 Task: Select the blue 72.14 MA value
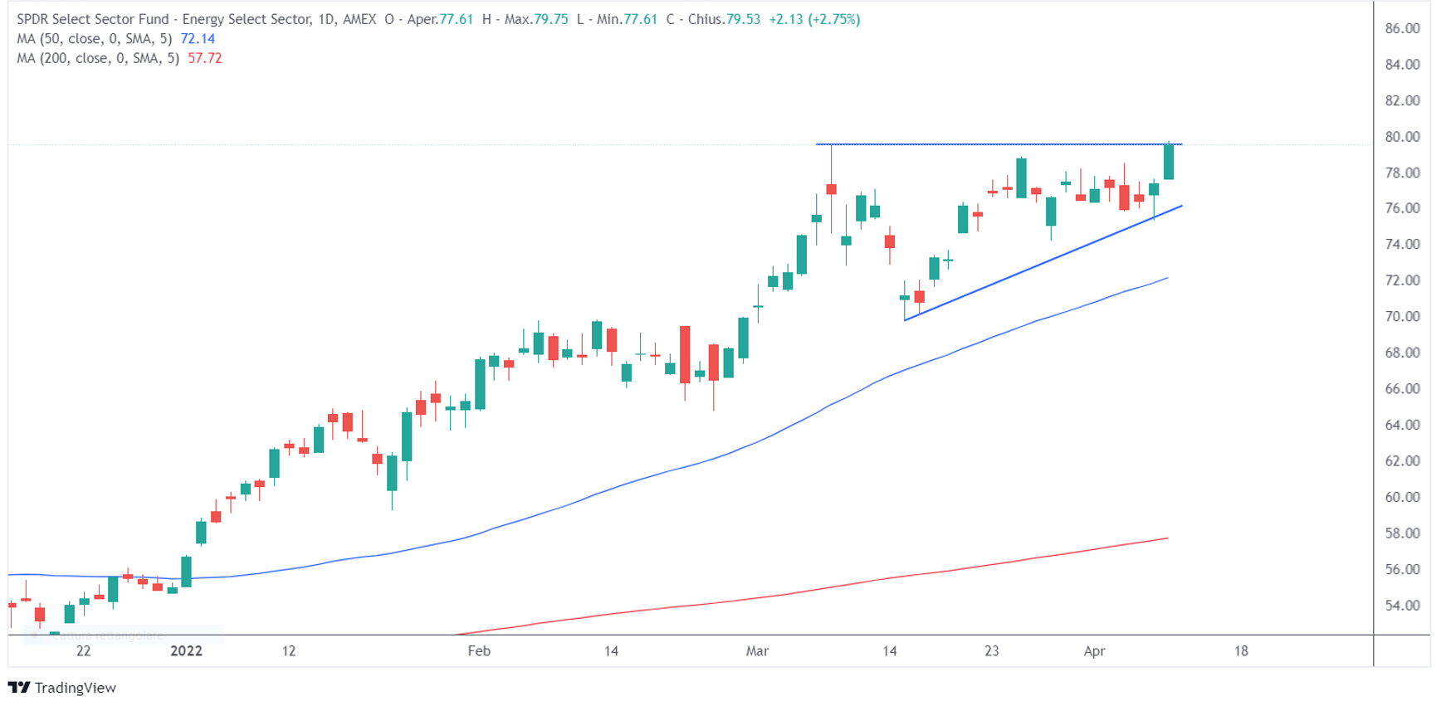pos(198,39)
